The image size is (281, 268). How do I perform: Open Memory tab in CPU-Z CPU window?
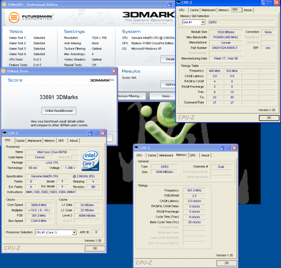[x=50, y=140]
